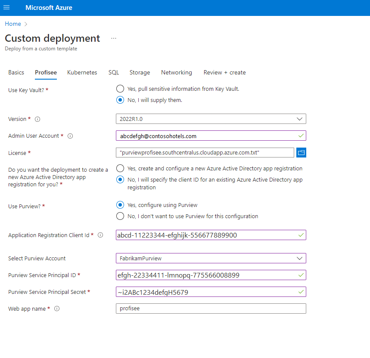The image size is (370, 358).
Task: Click the info icon next to Web app name
Action: 57,309
